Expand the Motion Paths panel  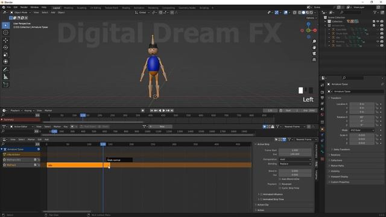pos(337,166)
